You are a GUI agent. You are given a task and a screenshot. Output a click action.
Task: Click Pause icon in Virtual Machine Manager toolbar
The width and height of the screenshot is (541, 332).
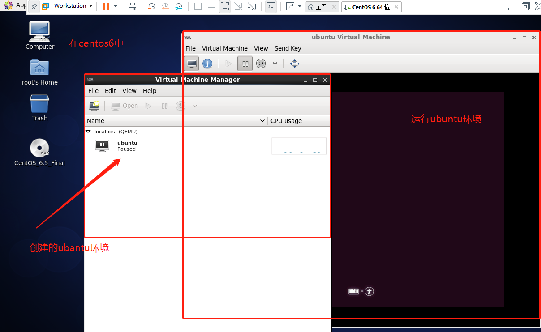pos(165,106)
